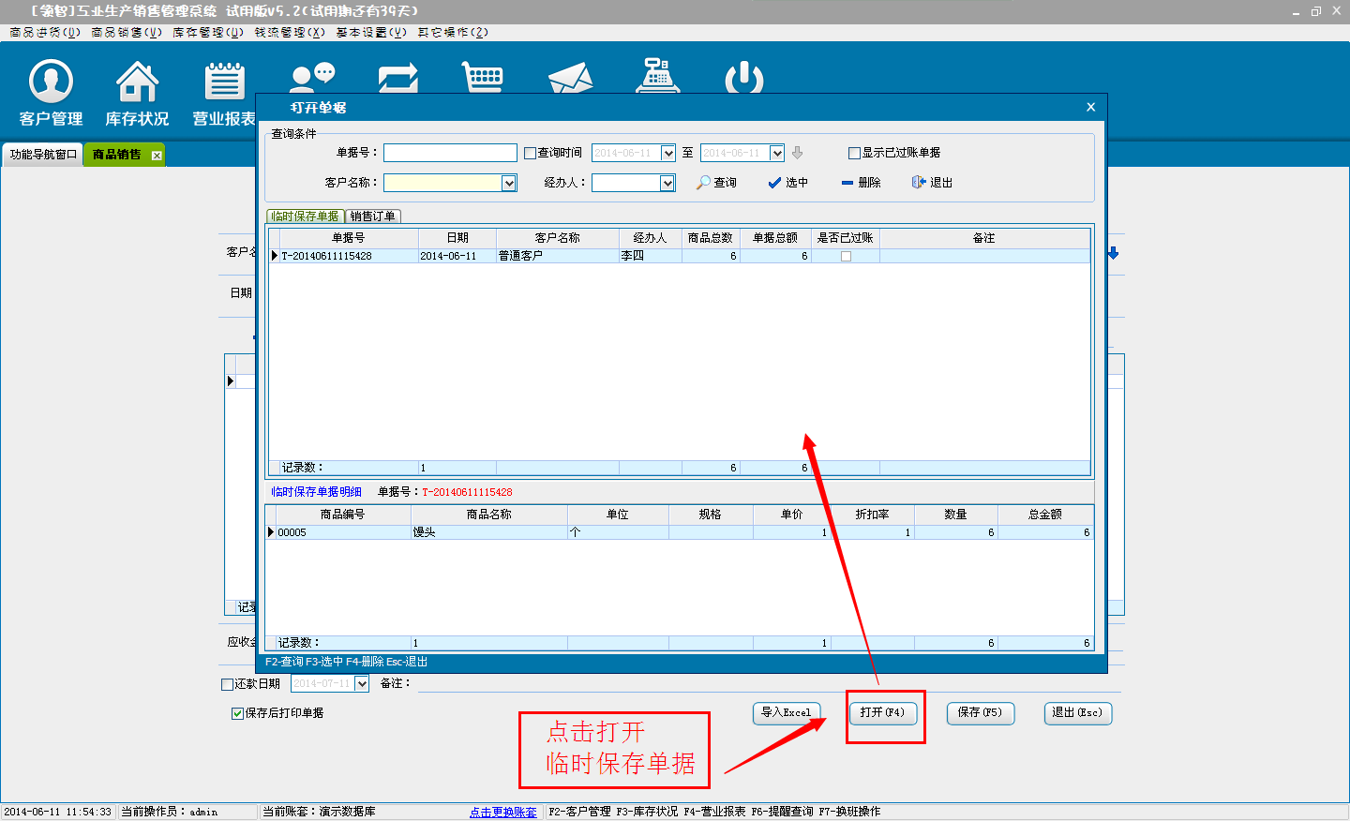Click the 删除 button in dialog
The image size is (1350, 821).
pyautogui.click(x=861, y=183)
